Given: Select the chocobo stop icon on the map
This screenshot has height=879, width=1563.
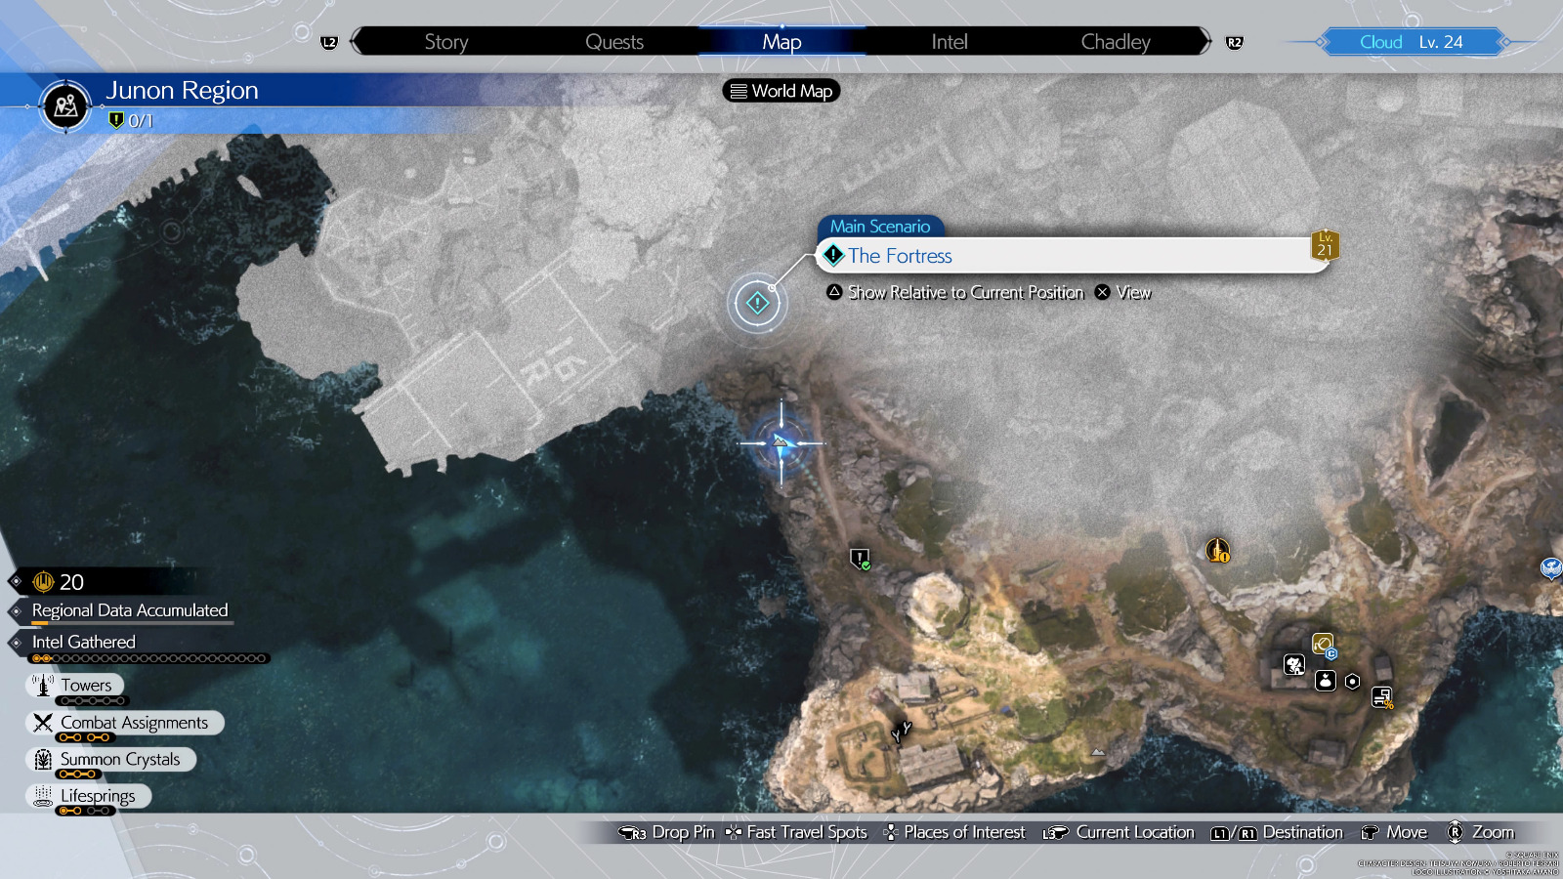Looking at the screenshot, I should click(x=1324, y=645).
